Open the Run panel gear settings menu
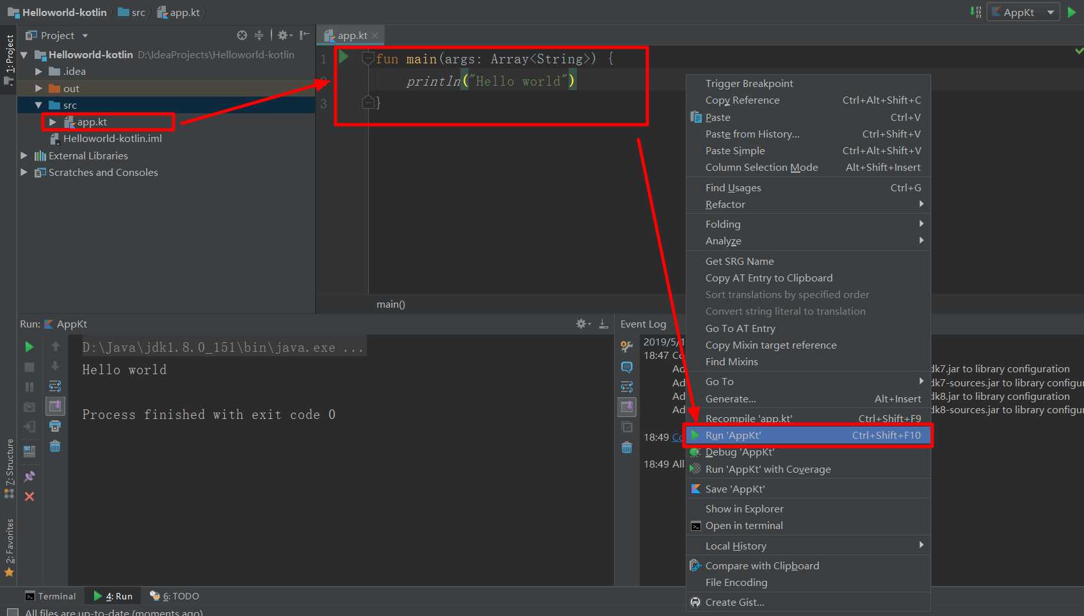 click(583, 324)
